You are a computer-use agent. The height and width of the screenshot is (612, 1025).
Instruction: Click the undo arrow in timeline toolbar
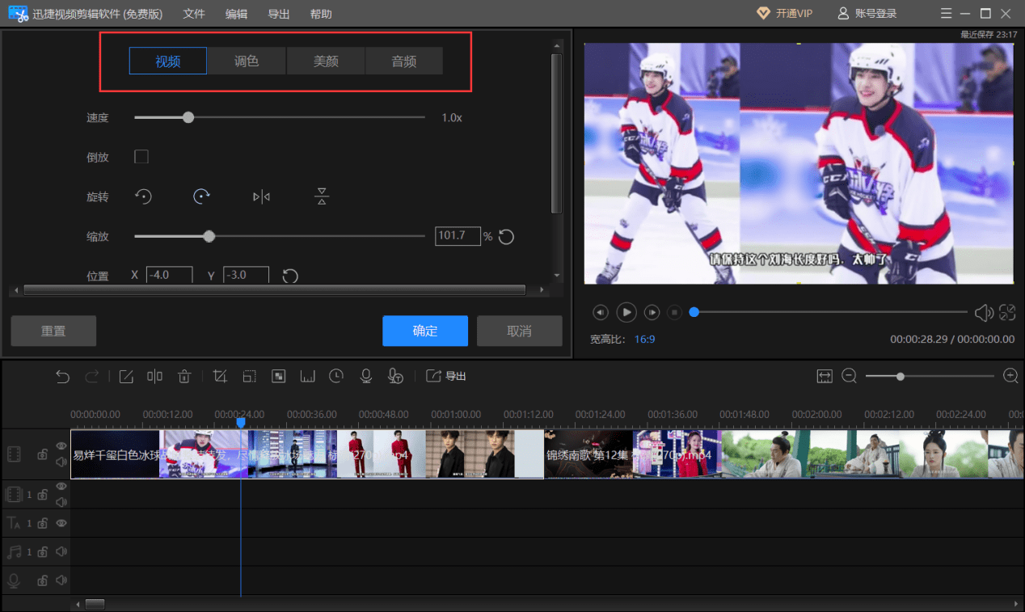(x=63, y=376)
